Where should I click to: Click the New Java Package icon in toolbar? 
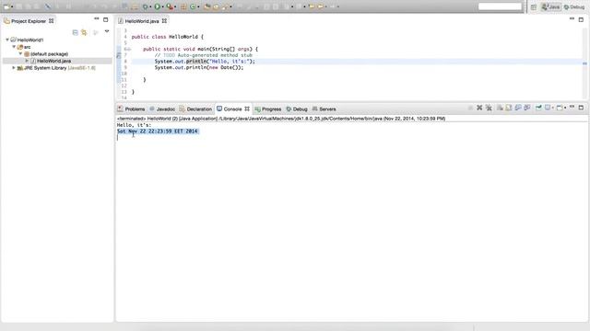click(183, 6)
